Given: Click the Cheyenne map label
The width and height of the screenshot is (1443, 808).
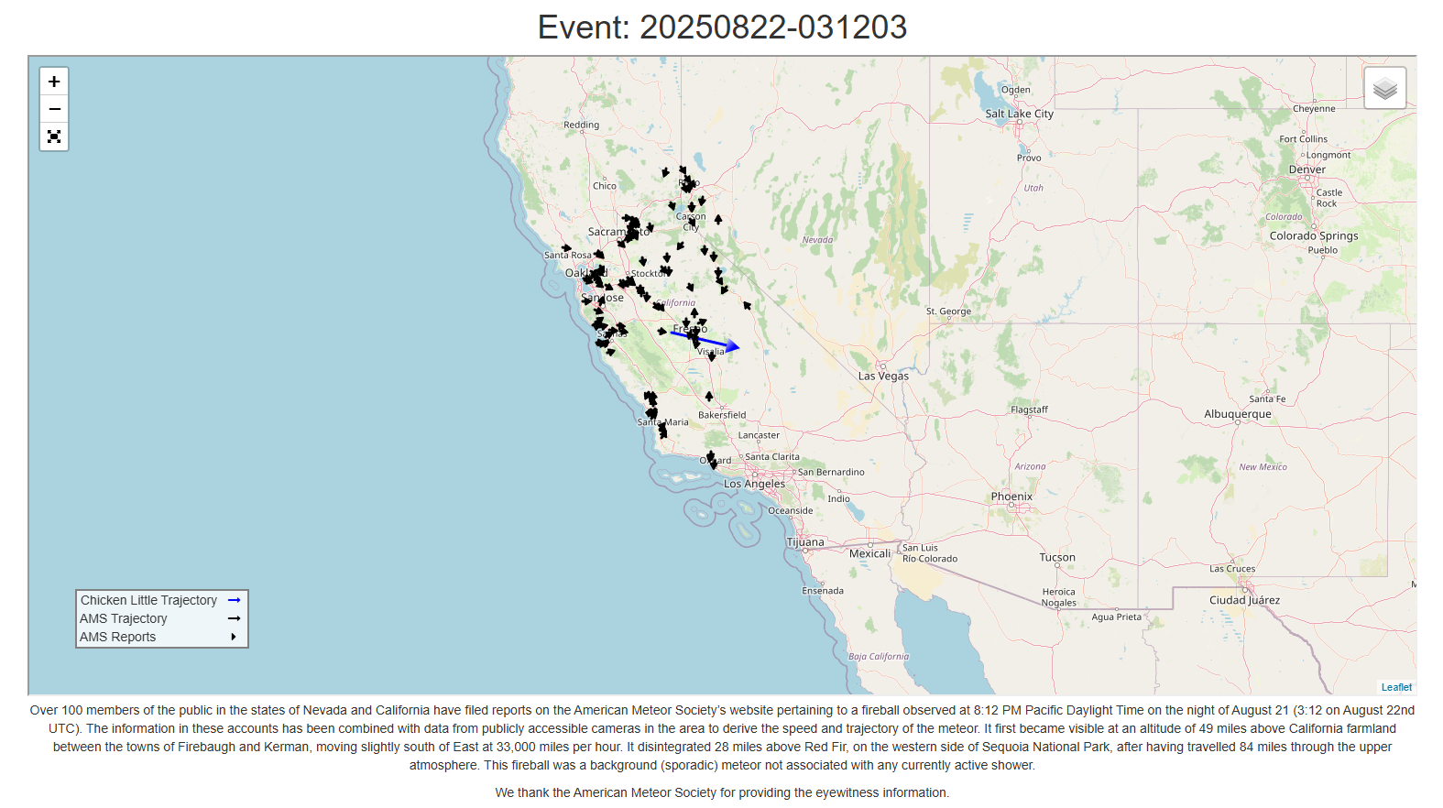Looking at the screenshot, I should [x=1314, y=108].
